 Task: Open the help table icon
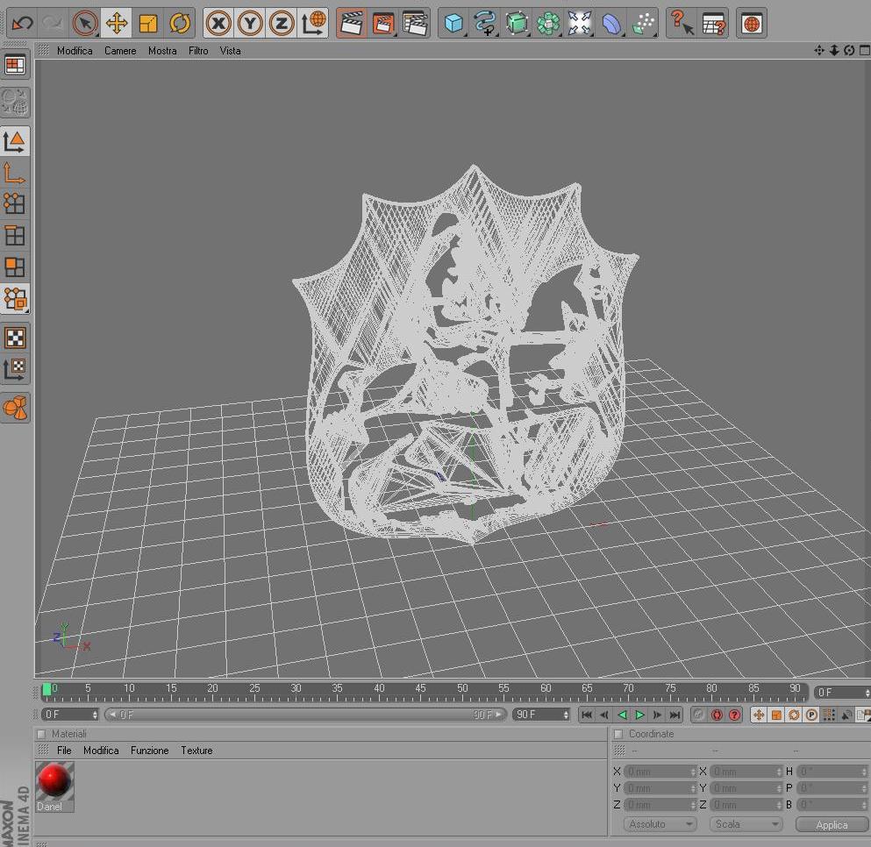click(x=713, y=24)
